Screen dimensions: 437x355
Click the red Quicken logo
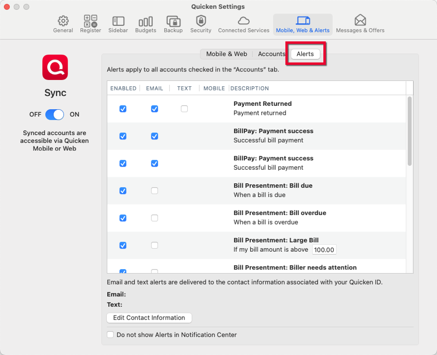[x=55, y=68]
